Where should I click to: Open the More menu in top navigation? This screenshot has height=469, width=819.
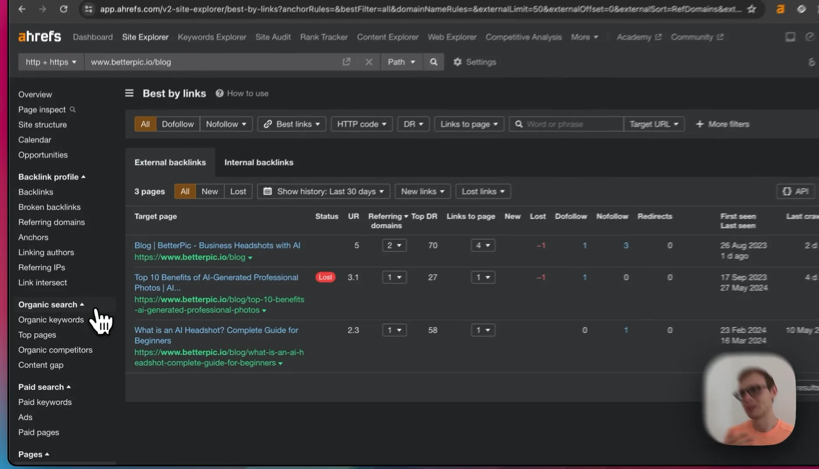tap(584, 37)
